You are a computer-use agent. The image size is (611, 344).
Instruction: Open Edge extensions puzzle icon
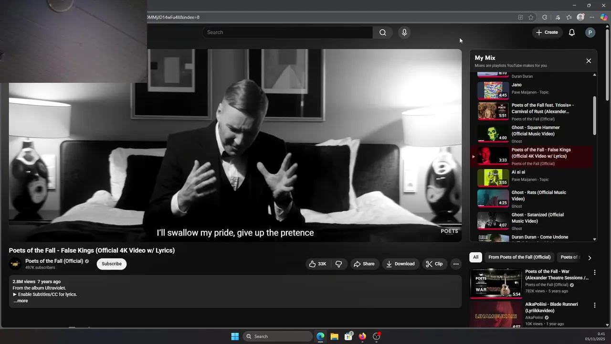pyautogui.click(x=545, y=17)
